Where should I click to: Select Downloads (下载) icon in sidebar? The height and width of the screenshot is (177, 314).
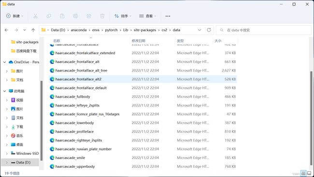[13, 127]
